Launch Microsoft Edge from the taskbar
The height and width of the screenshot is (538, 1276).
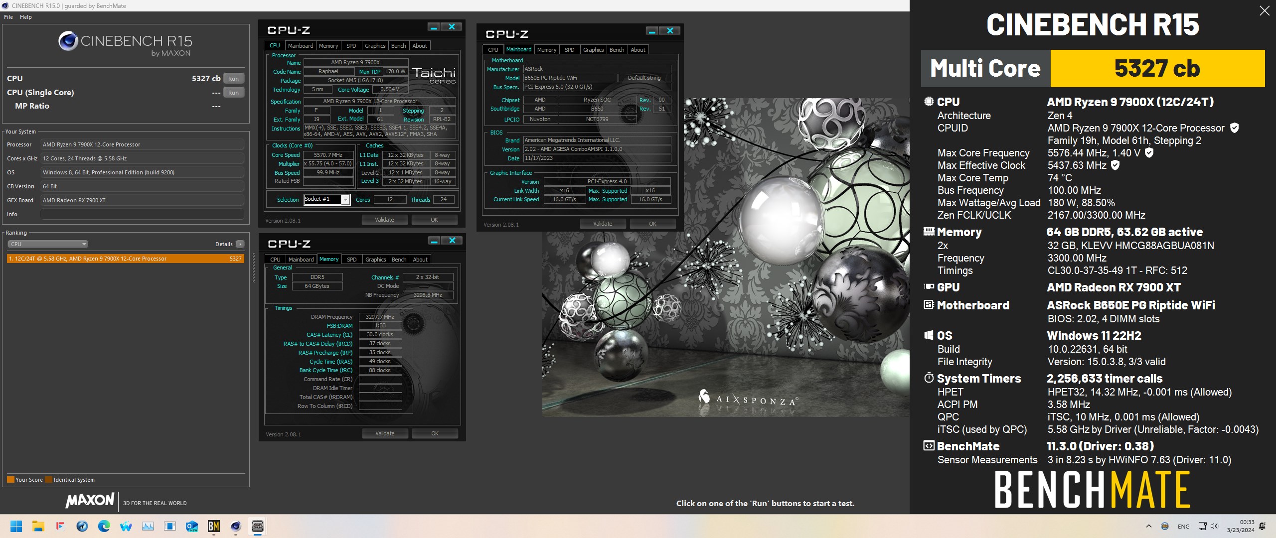(104, 526)
